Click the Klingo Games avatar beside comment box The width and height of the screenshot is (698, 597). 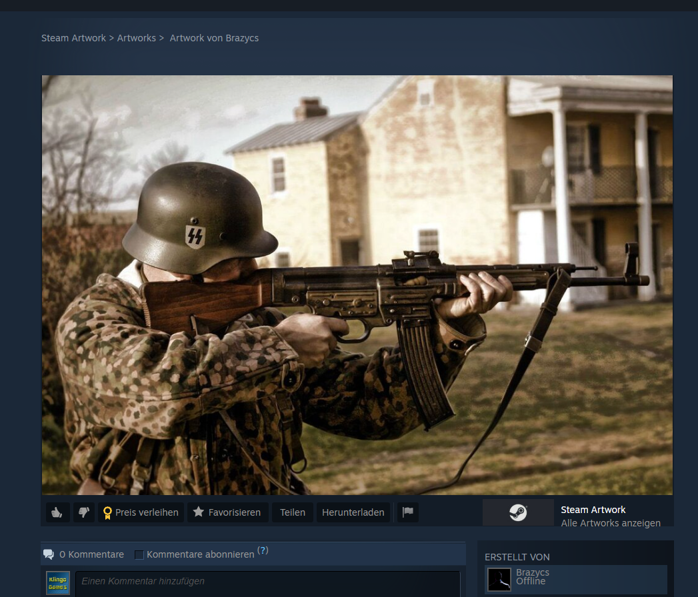pyautogui.click(x=58, y=583)
